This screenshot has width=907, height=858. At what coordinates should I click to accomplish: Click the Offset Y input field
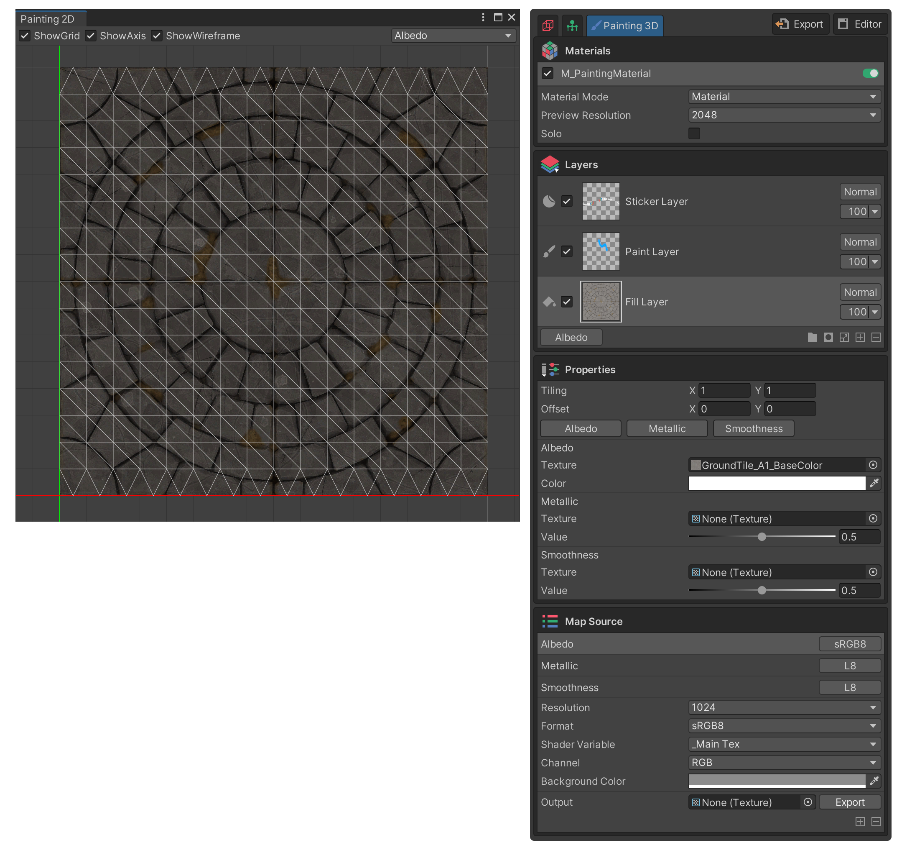[x=790, y=408]
